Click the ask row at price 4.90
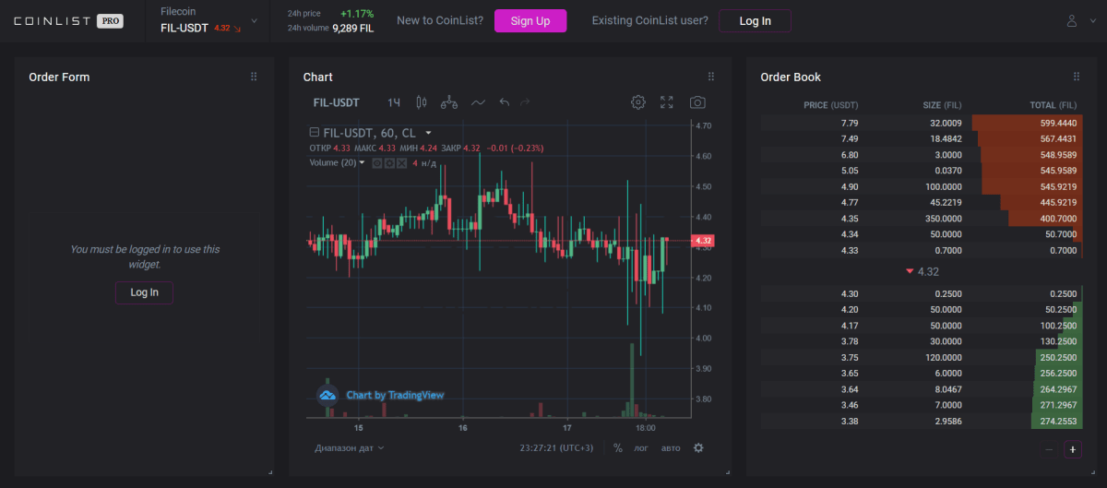This screenshot has height=488, width=1107. click(921, 186)
